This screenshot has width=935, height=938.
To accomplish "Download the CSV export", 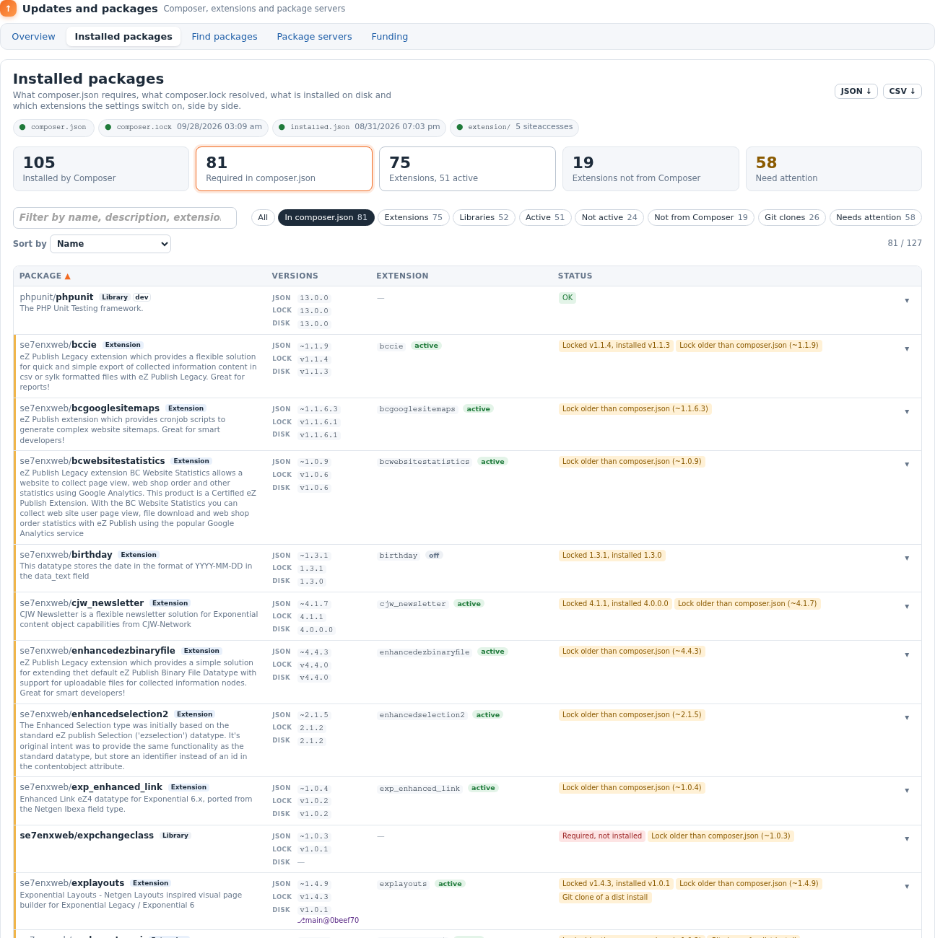I will [903, 91].
